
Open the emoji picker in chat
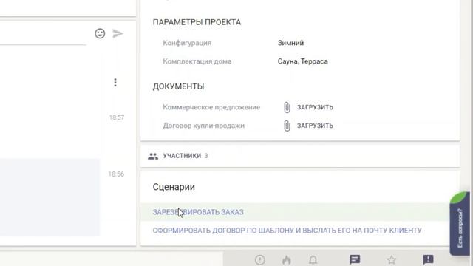tap(100, 33)
